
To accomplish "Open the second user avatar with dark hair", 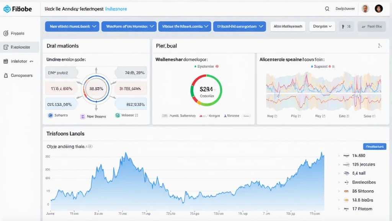I will 379,8.
